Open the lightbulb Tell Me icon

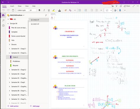tap(116, 6)
